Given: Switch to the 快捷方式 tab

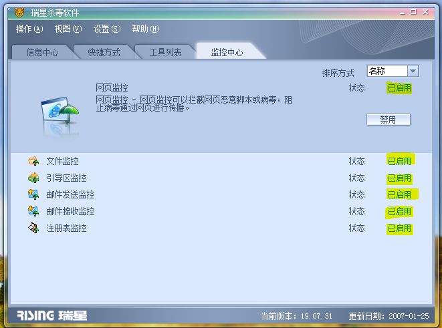Looking at the screenshot, I should (104, 52).
